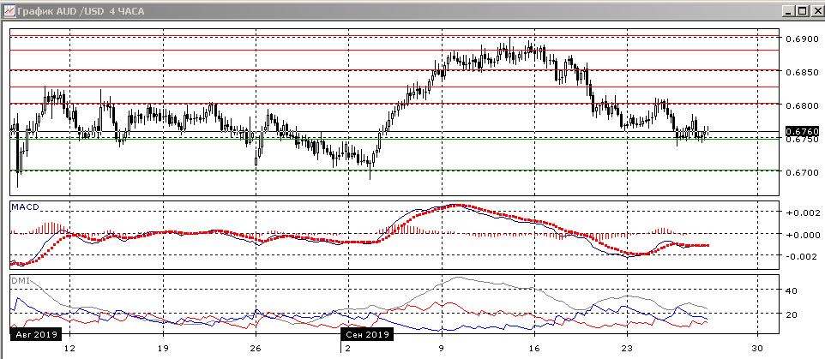Image resolution: width=825 pixels, height=359 pixels.
Task: Select the current price label 0.6760
Action: click(x=801, y=131)
